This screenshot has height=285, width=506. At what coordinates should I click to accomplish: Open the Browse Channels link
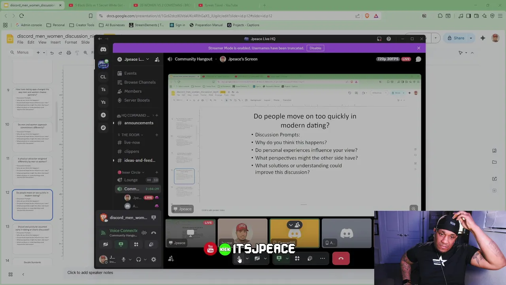click(140, 82)
